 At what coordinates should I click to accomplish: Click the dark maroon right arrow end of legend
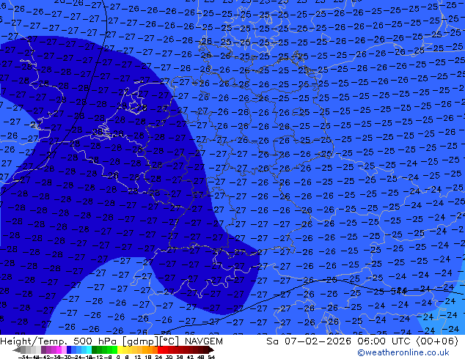[x=211, y=349]
